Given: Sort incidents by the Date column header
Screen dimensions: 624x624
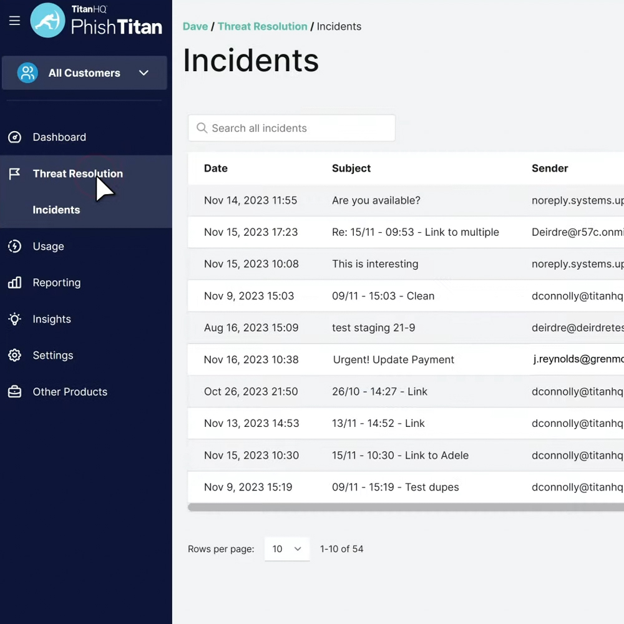Looking at the screenshot, I should tap(215, 168).
